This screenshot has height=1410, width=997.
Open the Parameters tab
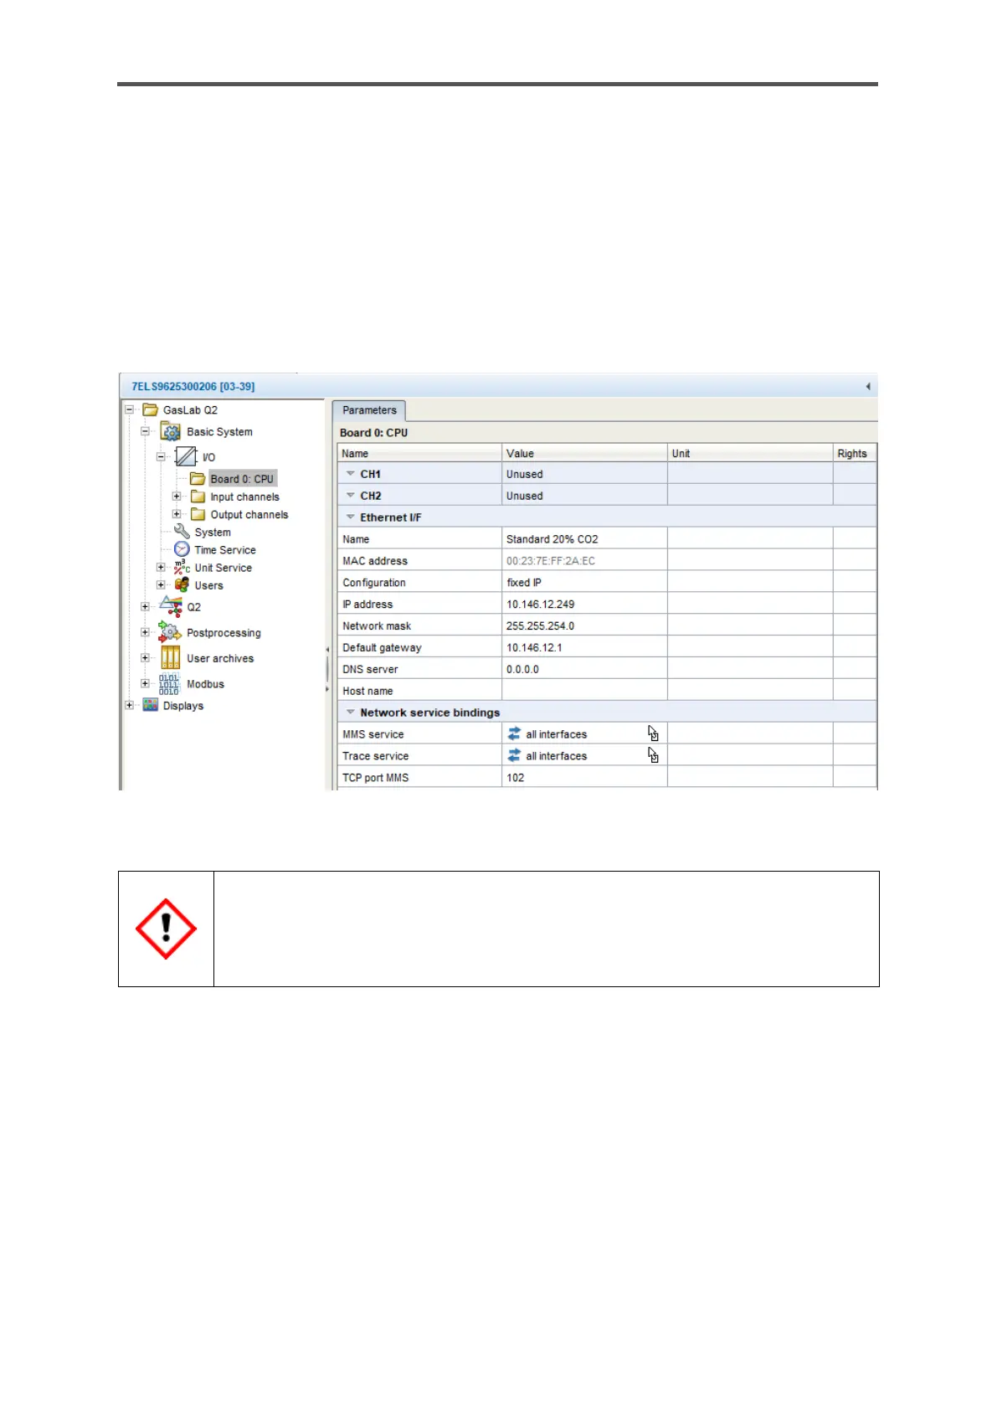pos(369,410)
